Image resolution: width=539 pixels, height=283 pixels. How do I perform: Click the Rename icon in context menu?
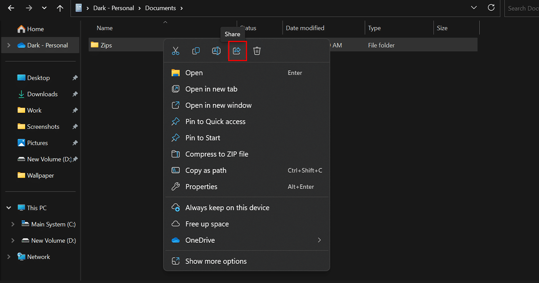pyautogui.click(x=216, y=51)
